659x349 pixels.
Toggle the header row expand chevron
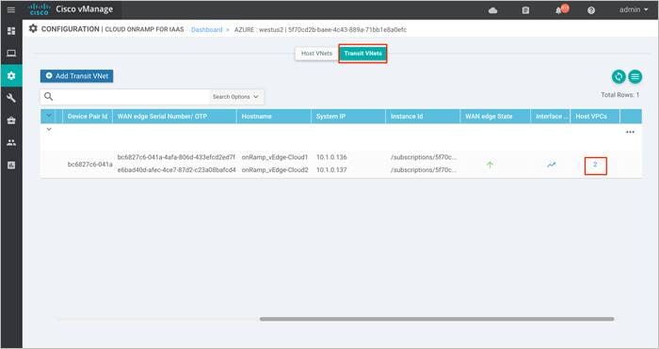point(49,116)
